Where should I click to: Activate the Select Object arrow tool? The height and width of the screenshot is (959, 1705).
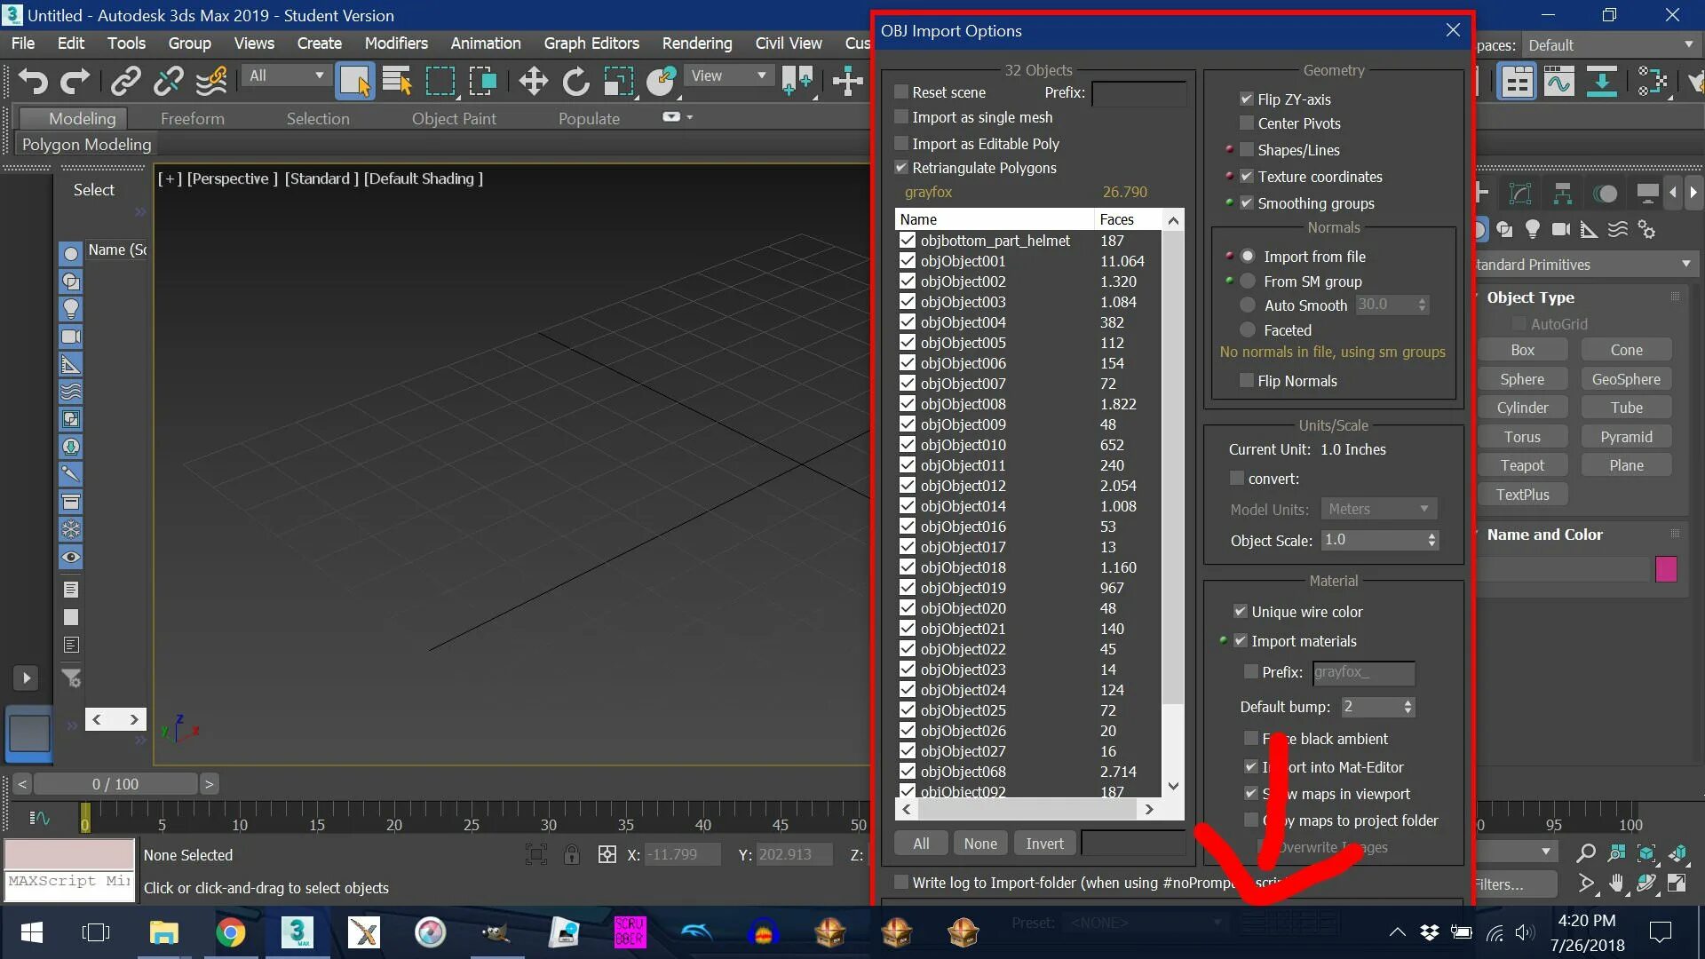354,81
